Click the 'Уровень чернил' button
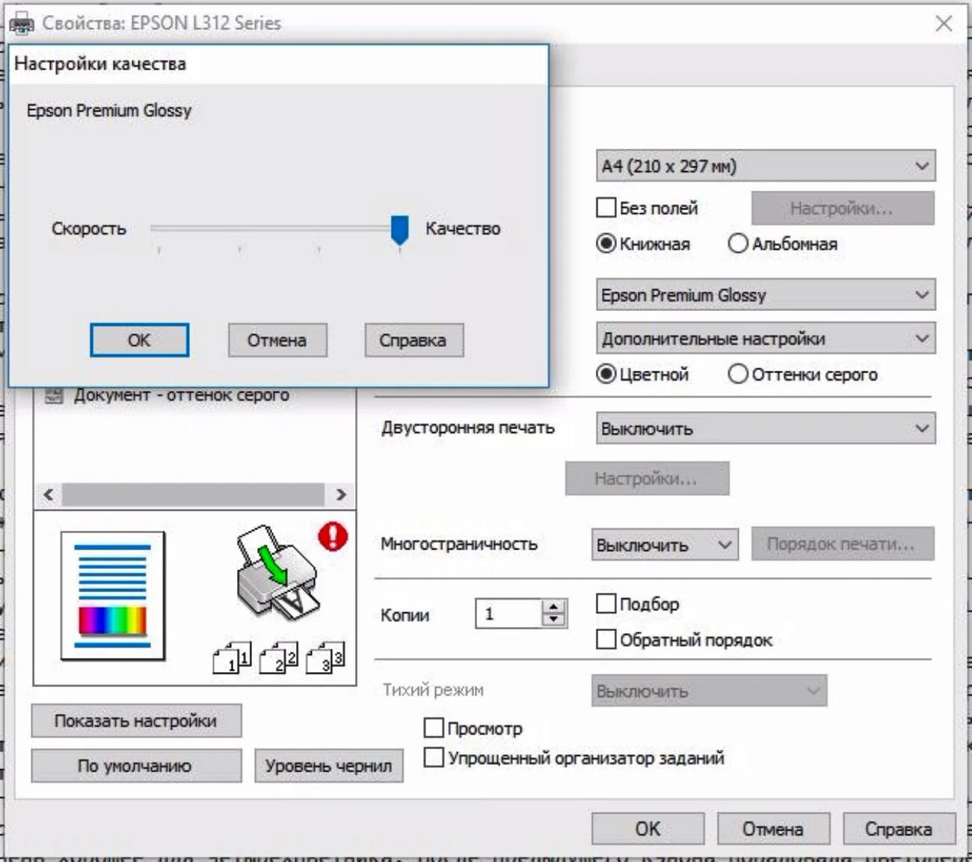972x862 pixels. point(328,766)
